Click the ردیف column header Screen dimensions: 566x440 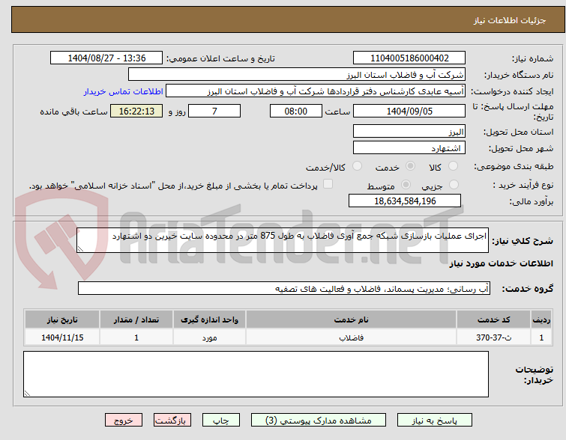541,320
